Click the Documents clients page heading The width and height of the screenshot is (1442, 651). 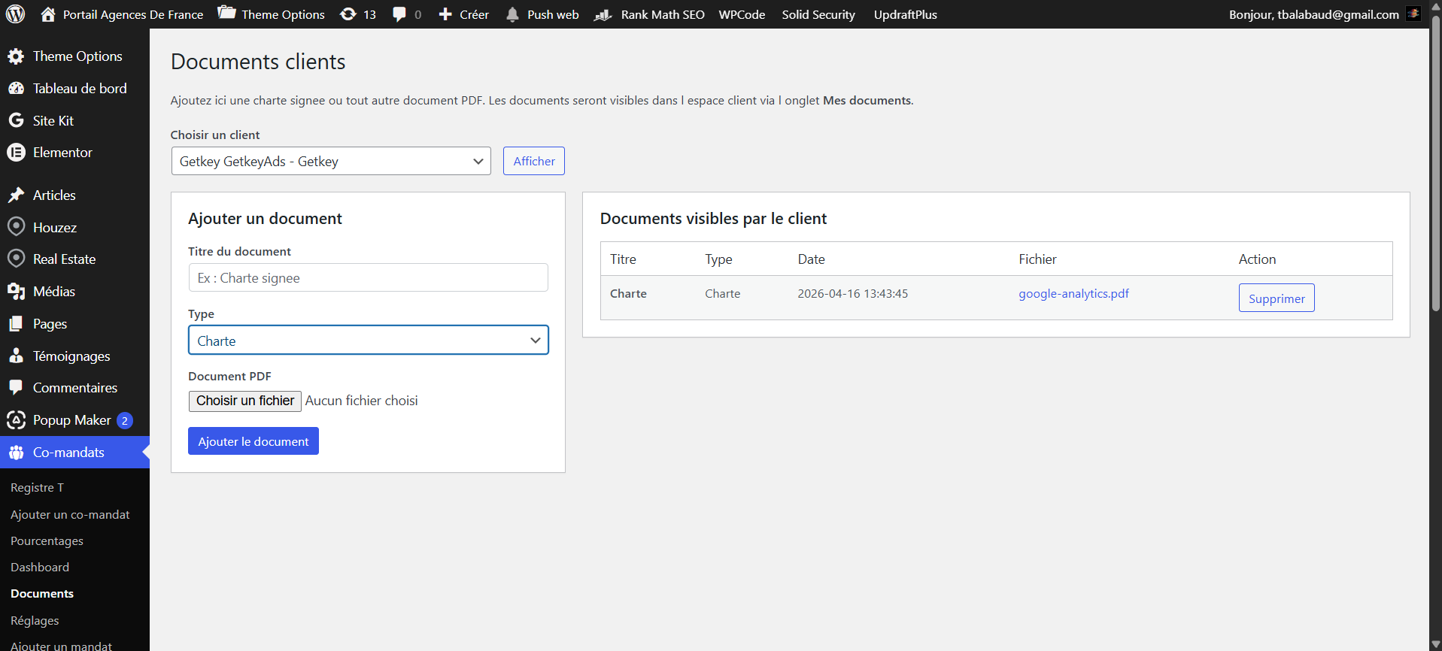[258, 62]
